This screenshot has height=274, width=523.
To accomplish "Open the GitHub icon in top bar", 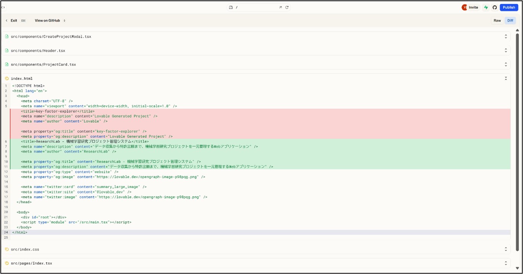I will pyautogui.click(x=495, y=7).
